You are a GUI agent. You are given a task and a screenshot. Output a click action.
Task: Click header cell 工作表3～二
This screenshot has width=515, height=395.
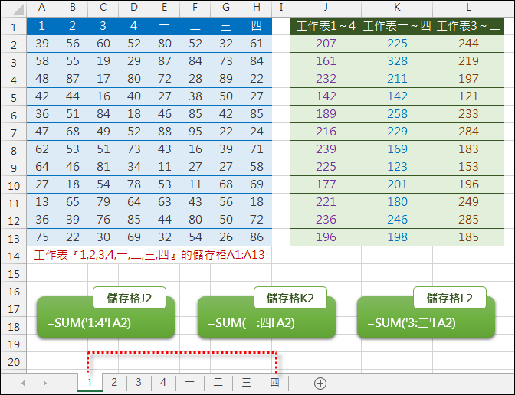[x=468, y=26]
